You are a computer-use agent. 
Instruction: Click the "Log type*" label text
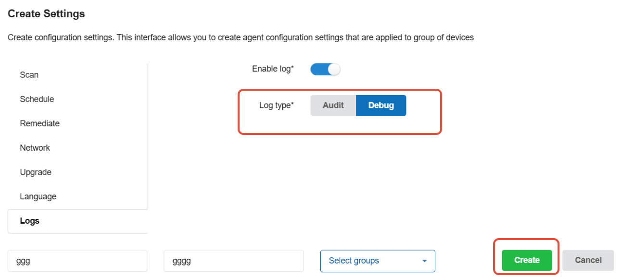pyautogui.click(x=276, y=106)
